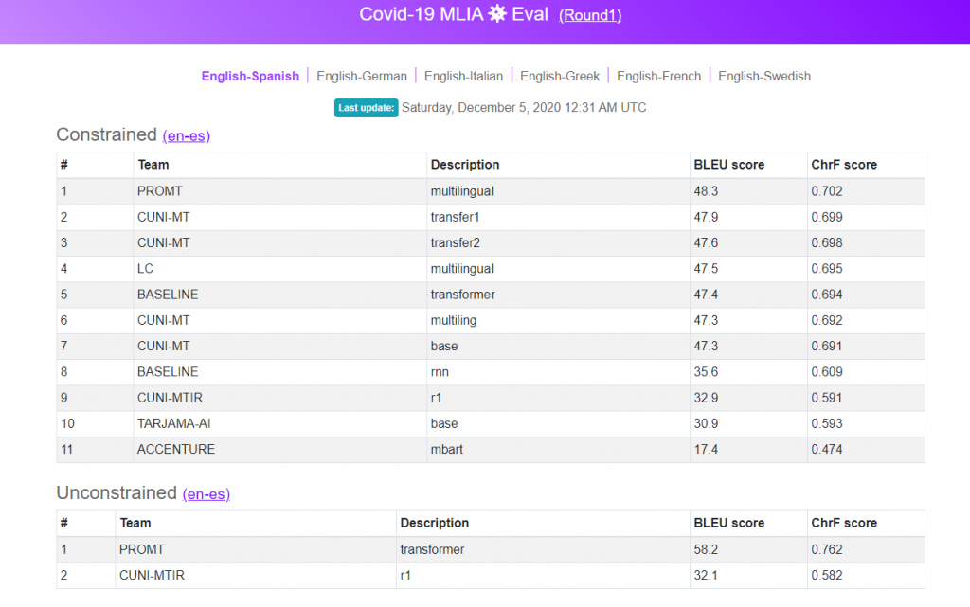Click the Last update teal badge
Image resolution: width=970 pixels, height=607 pixels.
(366, 108)
